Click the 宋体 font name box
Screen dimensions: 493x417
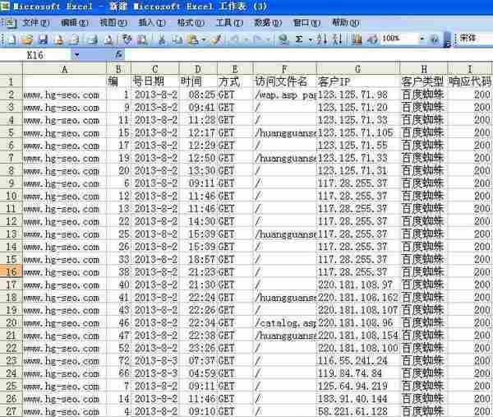tap(474, 39)
